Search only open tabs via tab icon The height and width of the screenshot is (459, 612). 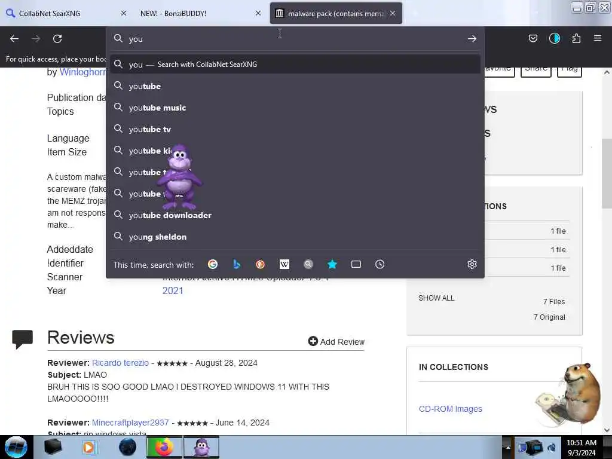(356, 264)
